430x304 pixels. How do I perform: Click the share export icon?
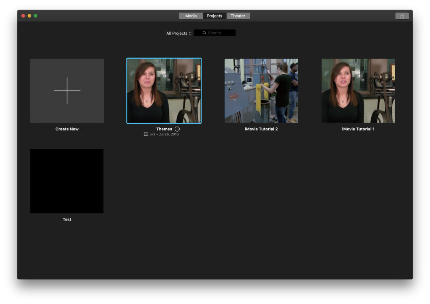point(402,16)
